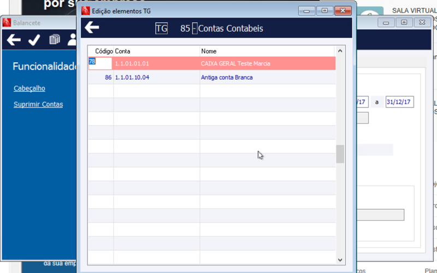Viewport: 437px width, 273px height.
Task: Minimize the Edição elementos TG window
Action: [x=306, y=11]
